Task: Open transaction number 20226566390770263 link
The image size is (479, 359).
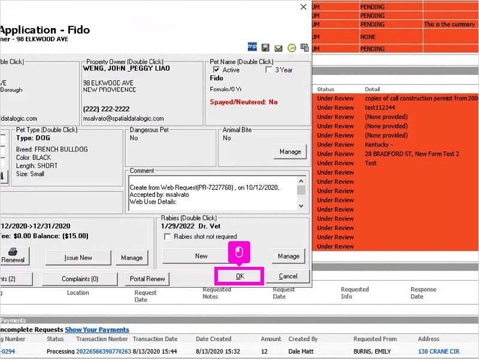Action: coord(103,351)
